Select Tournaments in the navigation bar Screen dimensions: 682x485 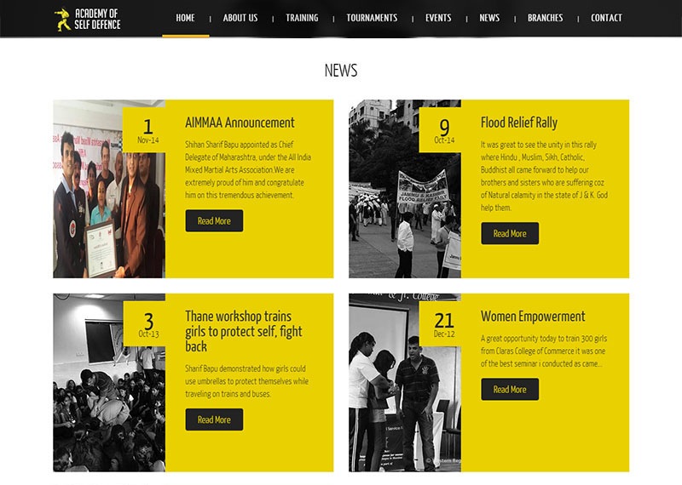[x=372, y=18]
